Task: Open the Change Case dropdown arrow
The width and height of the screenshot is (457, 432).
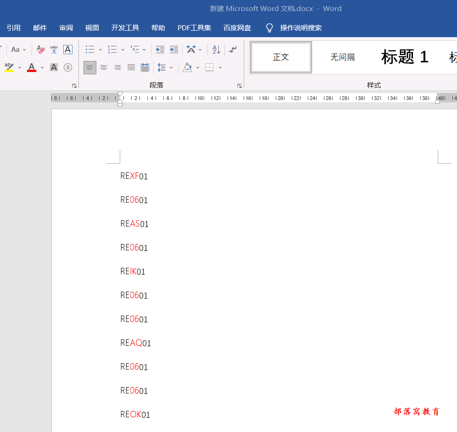Action: pos(24,50)
